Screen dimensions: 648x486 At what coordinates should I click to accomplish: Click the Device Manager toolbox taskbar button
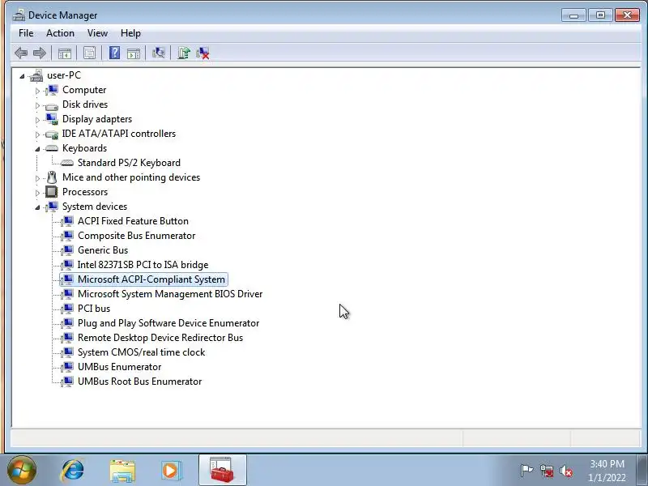tap(222, 470)
